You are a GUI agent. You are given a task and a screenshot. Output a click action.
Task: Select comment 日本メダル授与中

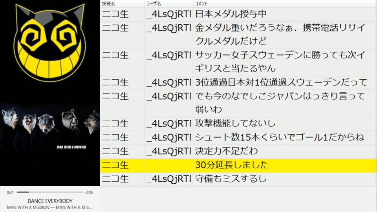pos(231,14)
